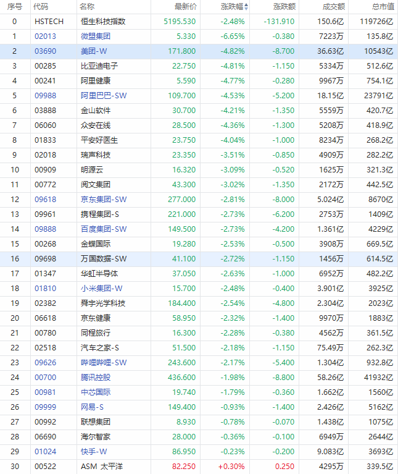Click the 序号 column header
Image resolution: width=398 pixels, height=474 pixels.
[x=15, y=7]
